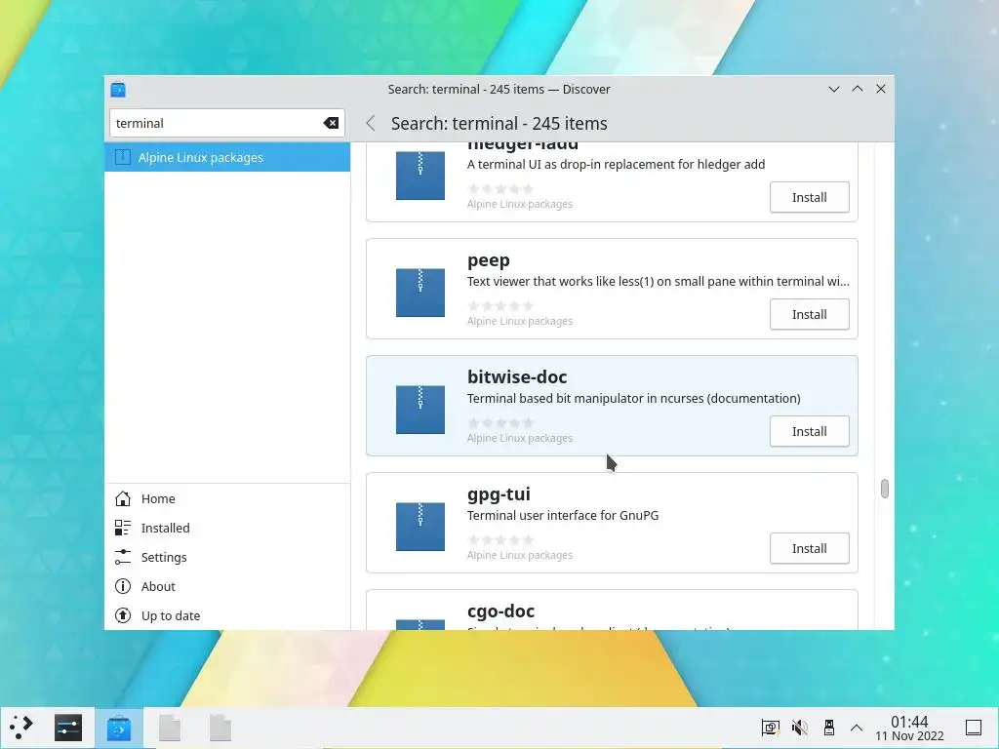Open the second blank file taskbar icon
The image size is (999, 749).
click(x=220, y=728)
